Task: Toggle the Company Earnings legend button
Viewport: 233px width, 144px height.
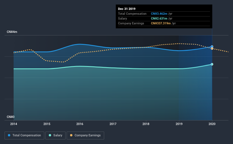Action: click(x=85, y=135)
